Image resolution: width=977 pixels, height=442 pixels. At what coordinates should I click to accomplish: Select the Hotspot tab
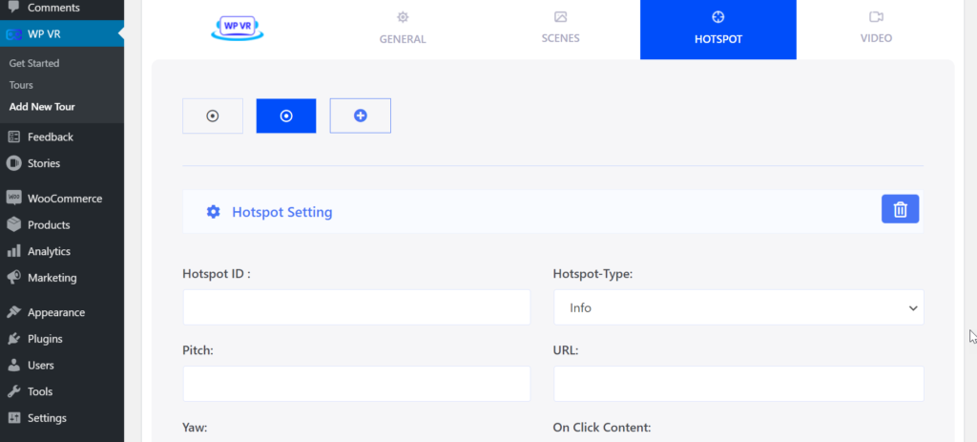coord(717,30)
